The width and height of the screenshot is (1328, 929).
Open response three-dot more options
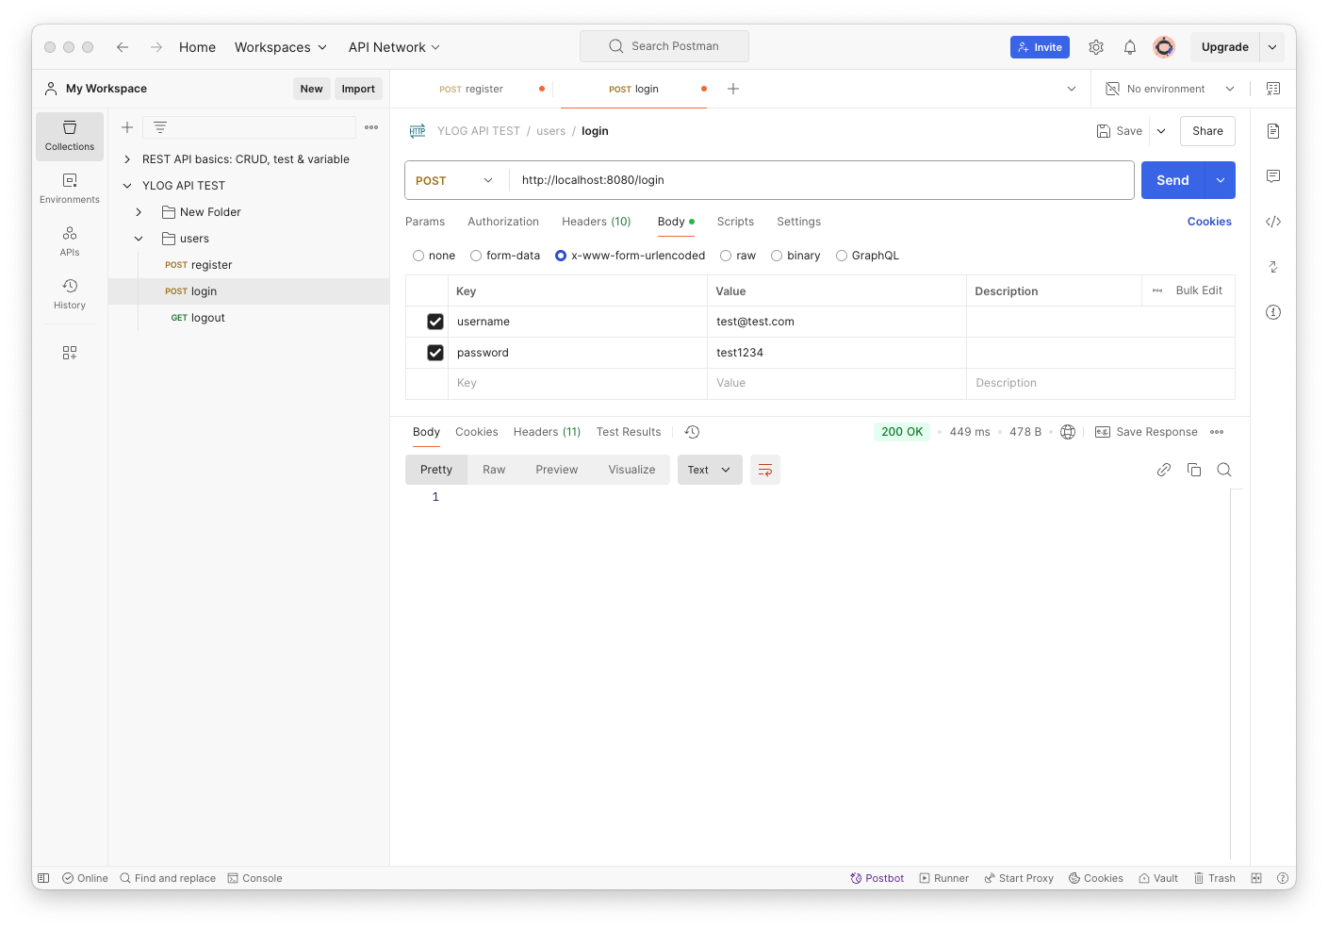point(1217,432)
